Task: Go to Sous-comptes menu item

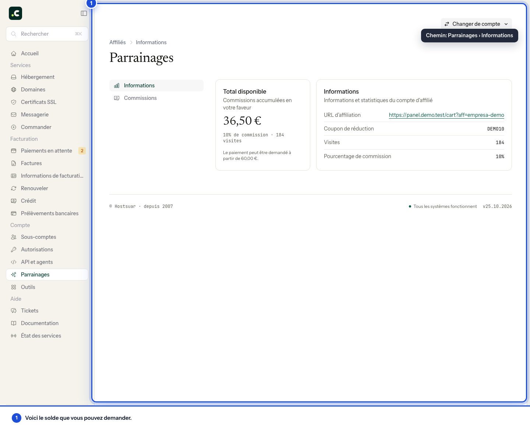Action: coord(47,237)
